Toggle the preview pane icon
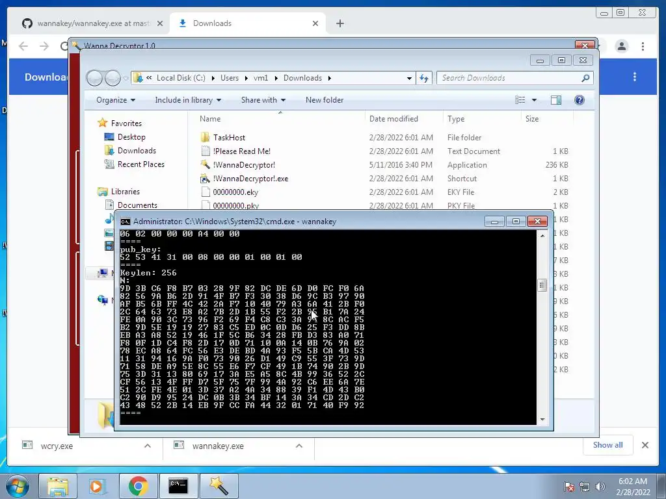 click(555, 99)
